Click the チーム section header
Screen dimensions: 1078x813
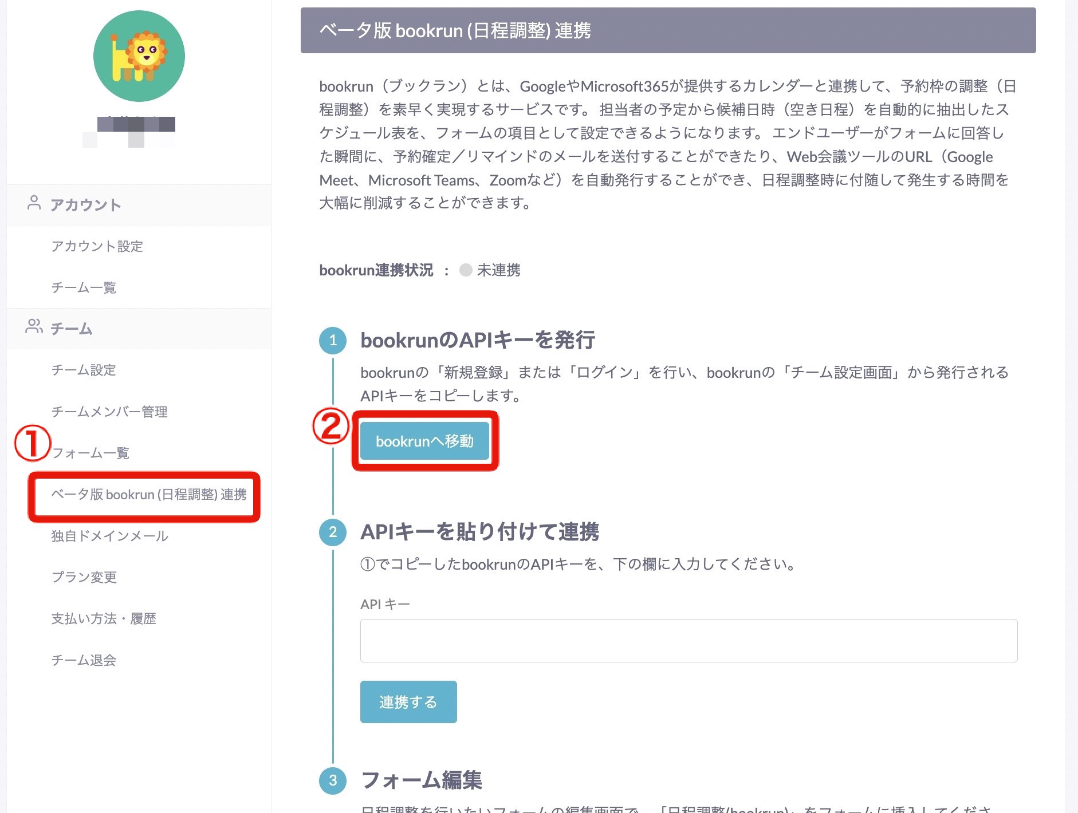click(x=139, y=329)
